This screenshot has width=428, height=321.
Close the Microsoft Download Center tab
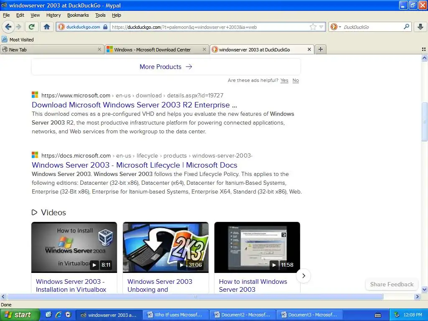point(204,49)
